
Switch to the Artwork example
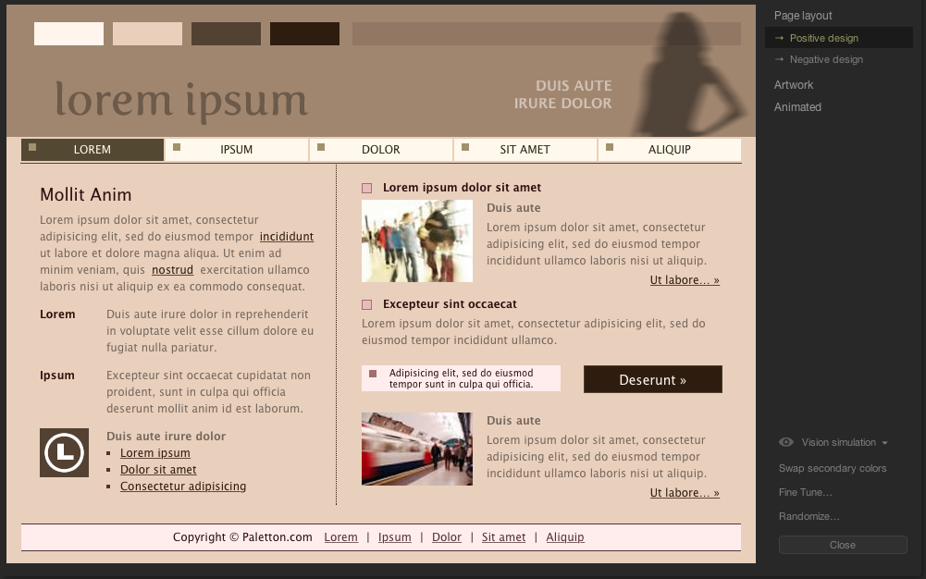794,85
